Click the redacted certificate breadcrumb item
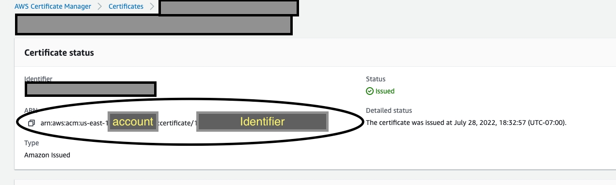The image size is (616, 185). coord(228,8)
